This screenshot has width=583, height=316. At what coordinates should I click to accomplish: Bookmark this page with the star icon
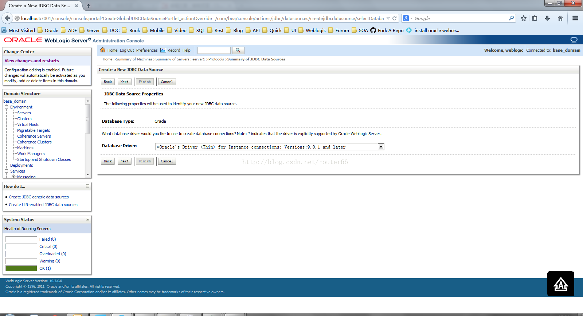(x=524, y=18)
